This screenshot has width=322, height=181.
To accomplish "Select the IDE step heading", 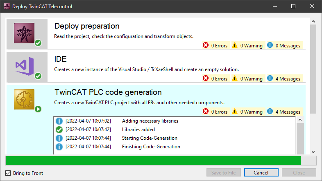I will 60,59.
